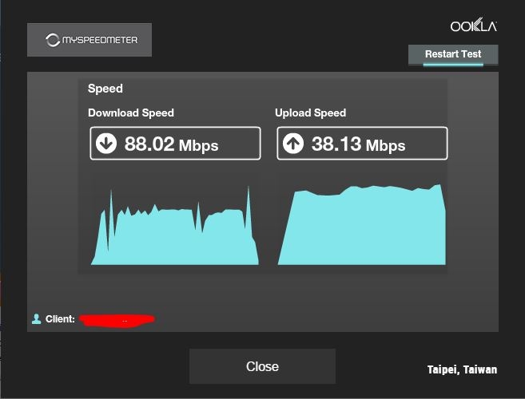The width and height of the screenshot is (525, 399).
Task: Click the tall spike in download graph
Action: click(249, 209)
